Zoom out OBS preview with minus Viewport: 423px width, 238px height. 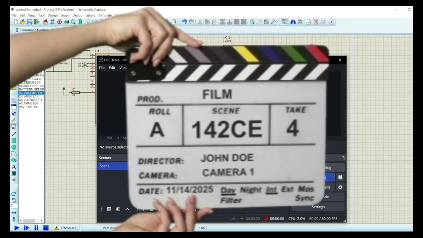tap(101, 138)
